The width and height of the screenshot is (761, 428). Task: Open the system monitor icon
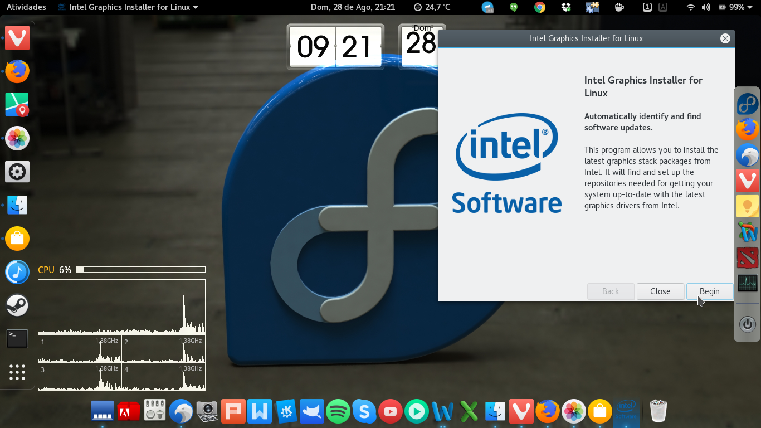pos(747,283)
